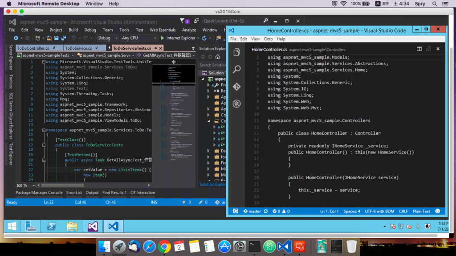The height and width of the screenshot is (256, 456).
Task: Split the VS Code editor
Action: click(419, 49)
